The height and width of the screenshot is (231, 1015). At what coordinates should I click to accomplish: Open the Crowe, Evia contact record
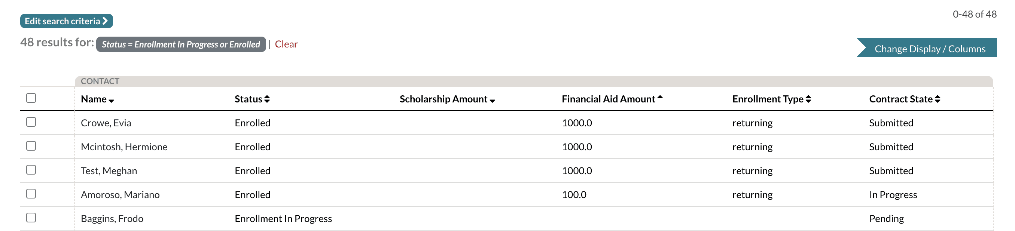tap(106, 123)
